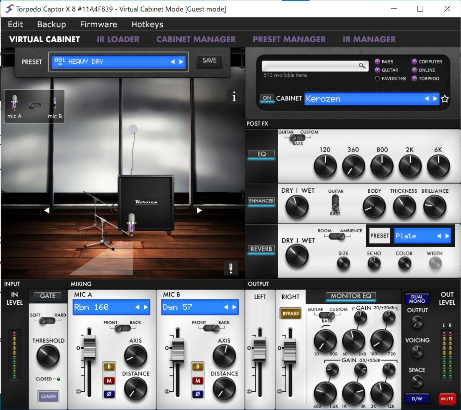The height and width of the screenshot is (410, 461).
Task: Mute Mic A with the red M button
Action: click(x=109, y=381)
